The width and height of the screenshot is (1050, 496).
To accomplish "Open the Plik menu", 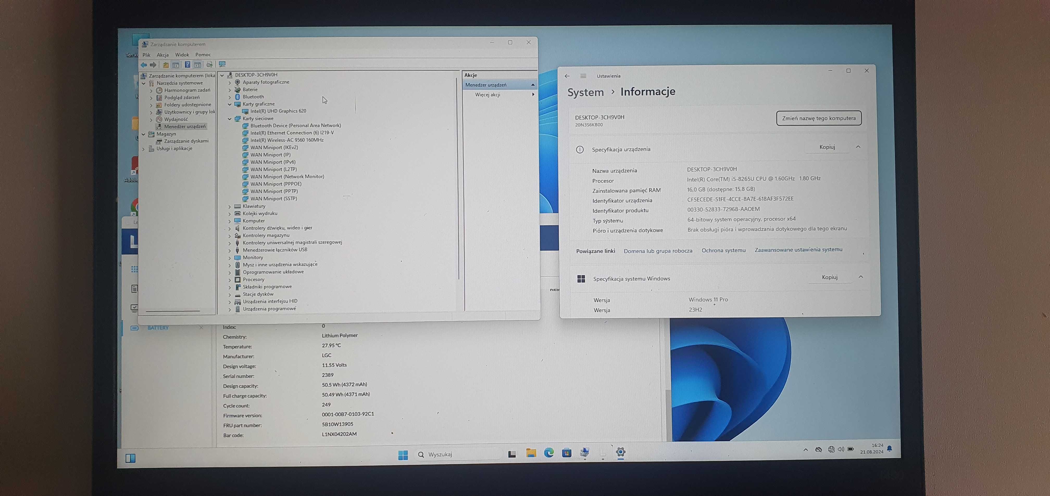I will click(146, 55).
